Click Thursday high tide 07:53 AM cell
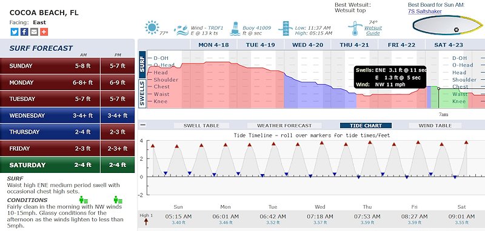The height and width of the screenshot is (231, 485). coord(367,219)
